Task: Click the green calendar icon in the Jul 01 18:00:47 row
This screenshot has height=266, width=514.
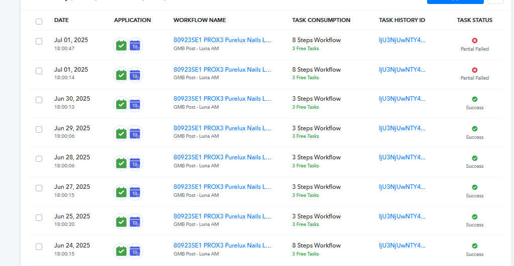Action: 121,46
